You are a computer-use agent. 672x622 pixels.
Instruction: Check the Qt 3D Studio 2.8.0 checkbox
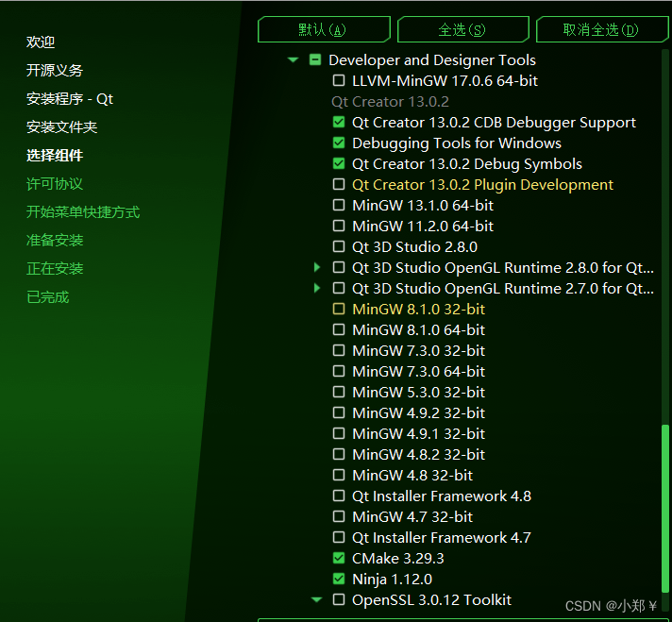coord(339,246)
